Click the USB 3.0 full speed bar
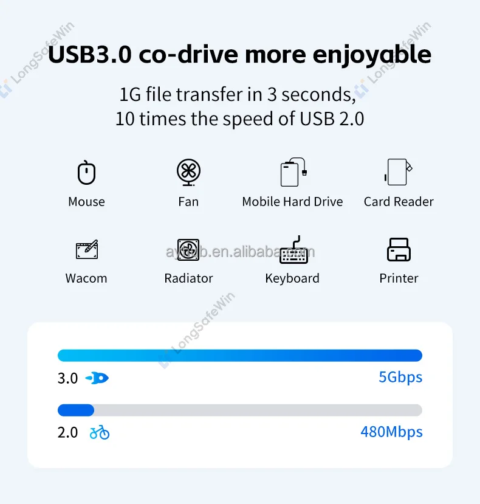This screenshot has width=480, height=504. [239, 356]
